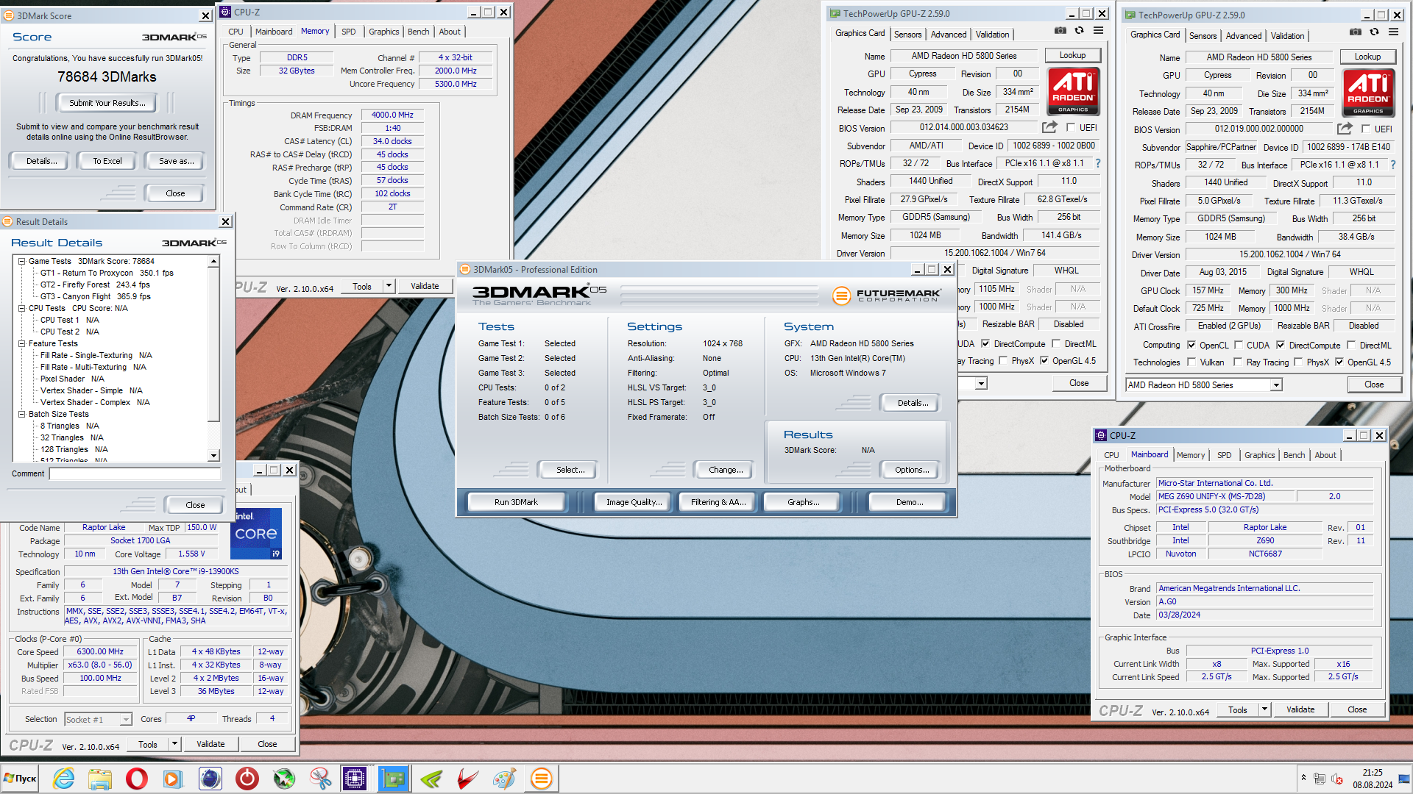Image resolution: width=1413 pixels, height=794 pixels.
Task: Click Result Details vertical scrollbar track
Action: (213, 437)
